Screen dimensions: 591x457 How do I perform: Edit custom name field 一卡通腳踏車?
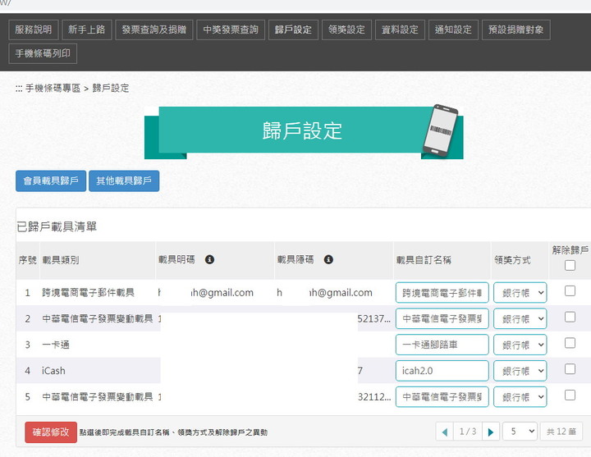[442, 345]
